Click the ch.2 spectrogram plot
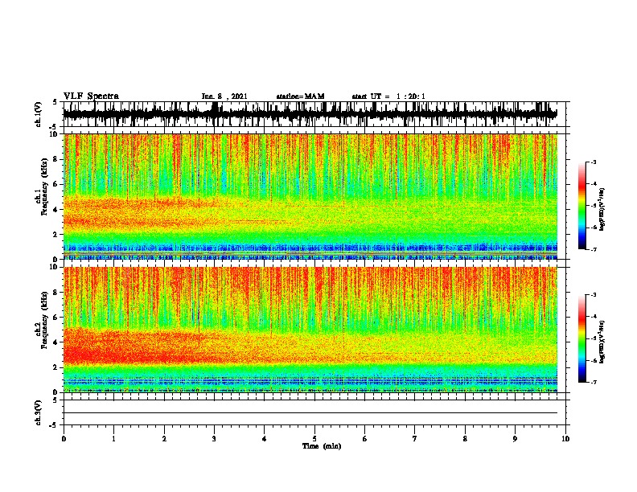Screen dimensions: 637x492 (310, 330)
